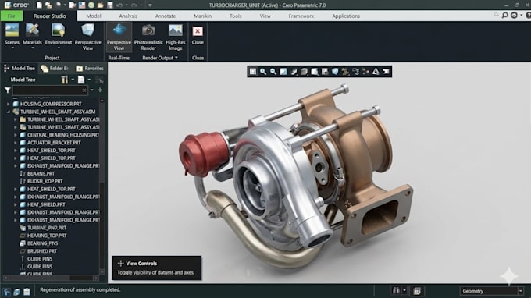Expand HEAT_SHIELD.PRT node
Screen dimensions: 531x298
coord(16,204)
